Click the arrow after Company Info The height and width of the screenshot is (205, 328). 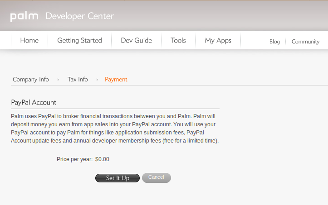(x=58, y=80)
